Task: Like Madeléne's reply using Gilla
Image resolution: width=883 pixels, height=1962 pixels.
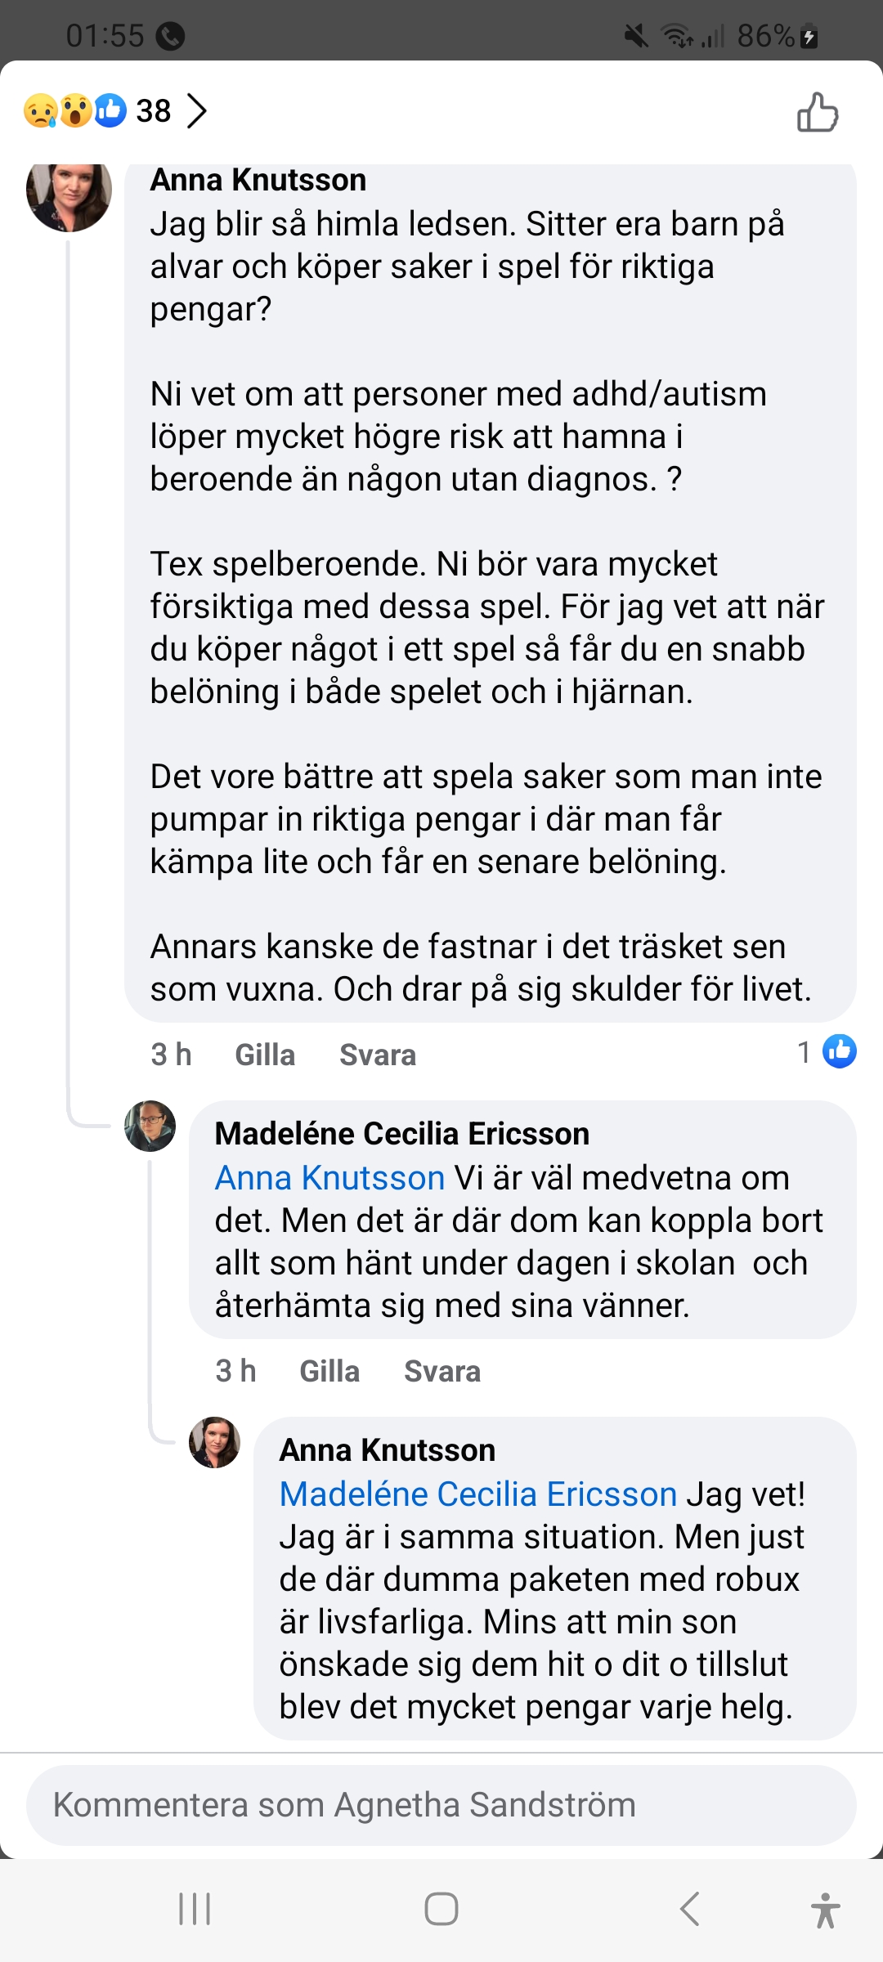Action: pos(329,1371)
